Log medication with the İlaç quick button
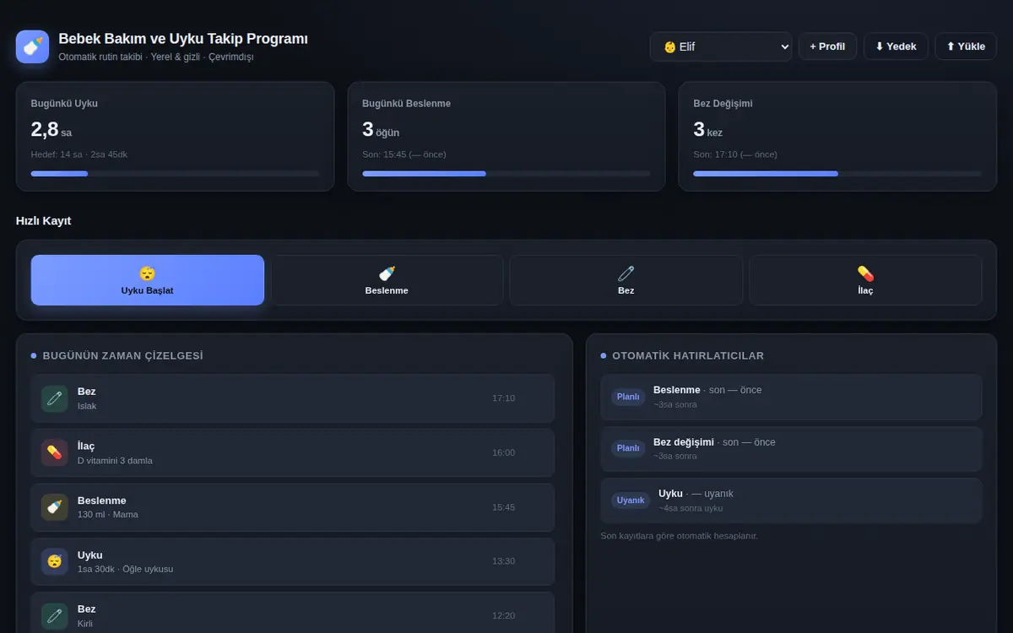 click(865, 280)
